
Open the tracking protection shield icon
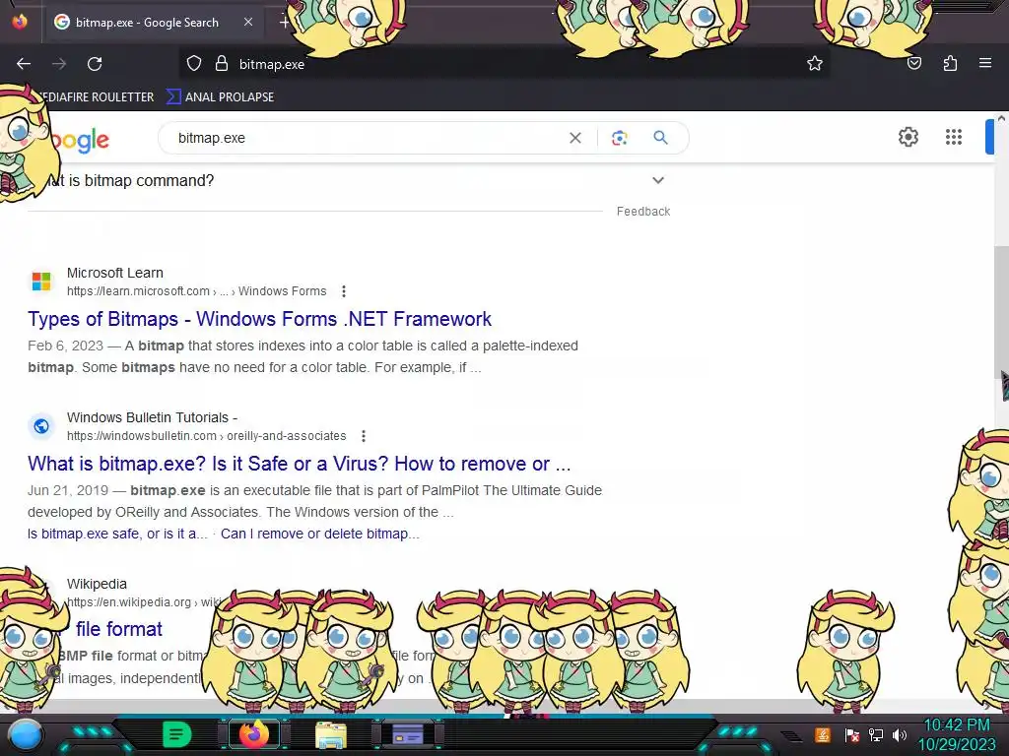tap(194, 64)
